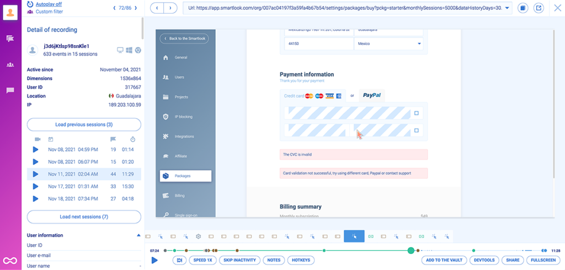This screenshot has height=270, width=565.
Task: Open the chat bubble icon in purple sidebar
Action: tap(10, 90)
